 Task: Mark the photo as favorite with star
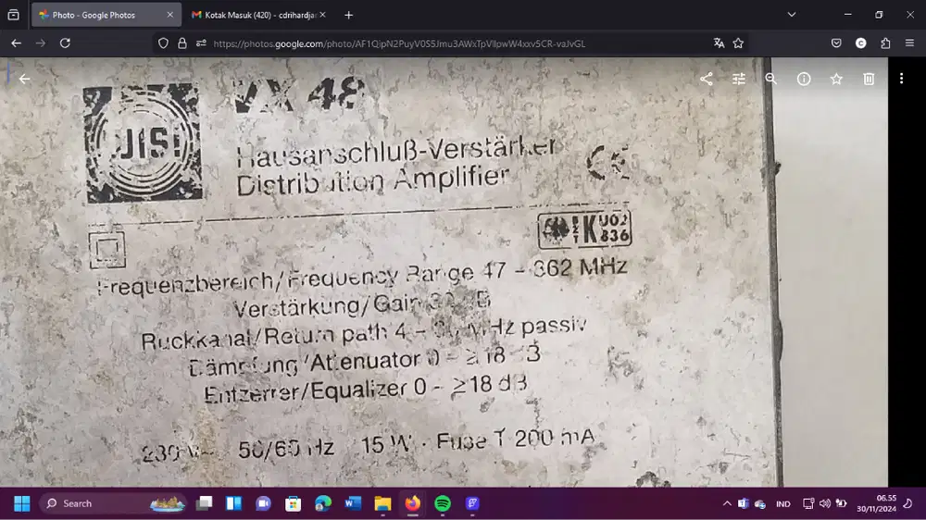point(836,80)
